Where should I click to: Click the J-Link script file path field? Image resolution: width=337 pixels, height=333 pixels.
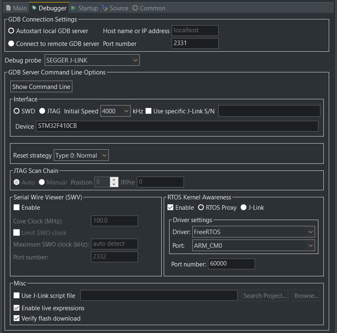pyautogui.click(x=159, y=295)
